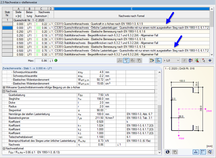The image size is (216, 158).
Task: Click droplet eye icon under cross-section graphic
Action: click(x=175, y=152)
